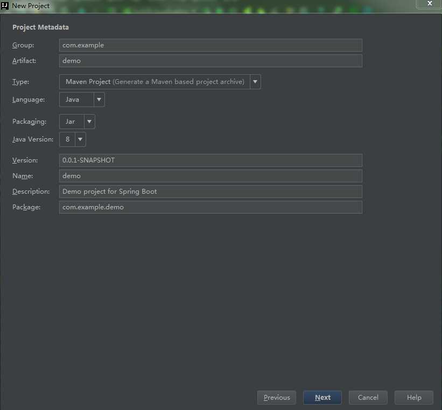Click the New Project title text
This screenshot has height=410, width=442.
(31, 5)
